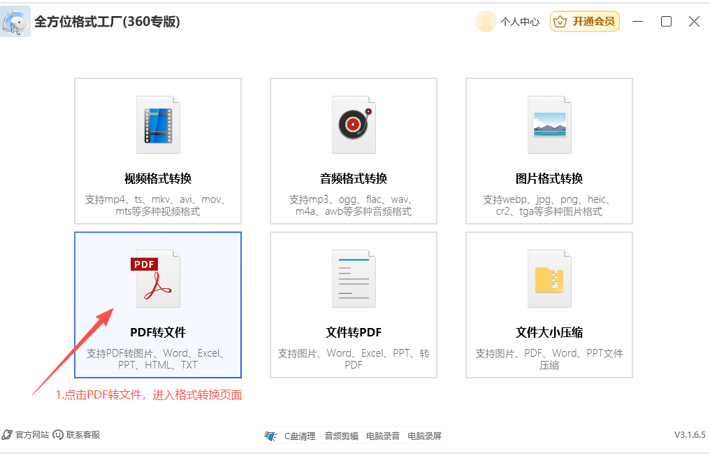Open 视频格式转换 video converter icon
The height and width of the screenshot is (456, 710).
pos(157,124)
